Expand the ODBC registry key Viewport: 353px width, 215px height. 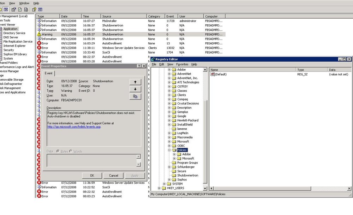coord(169,146)
